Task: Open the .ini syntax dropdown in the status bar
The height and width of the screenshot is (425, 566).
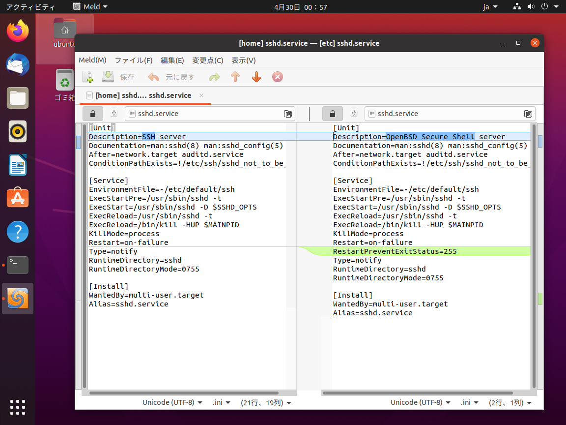Action: (220, 402)
